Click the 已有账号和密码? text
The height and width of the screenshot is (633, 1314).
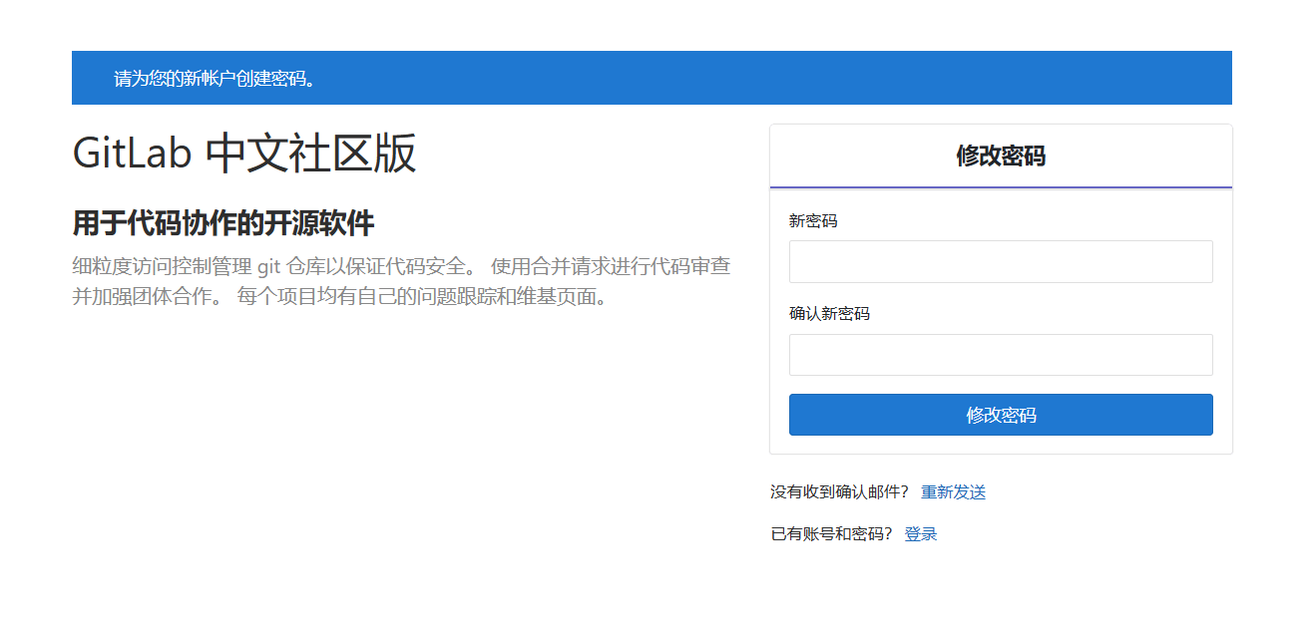(x=831, y=534)
